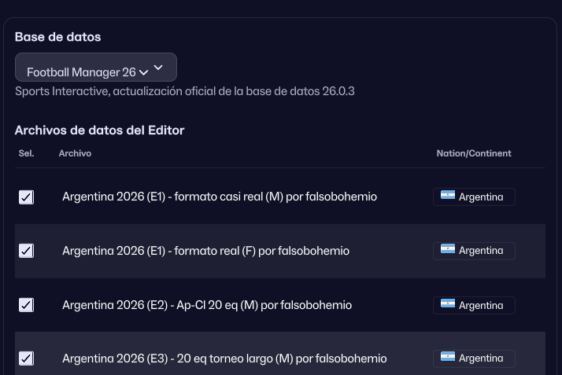
Task: Uncheck Argentina 2026 (E3) torneo largo file
Action: point(26,358)
